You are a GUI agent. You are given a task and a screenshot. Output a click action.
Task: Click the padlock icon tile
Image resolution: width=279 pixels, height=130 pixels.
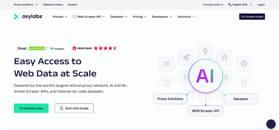point(225,57)
